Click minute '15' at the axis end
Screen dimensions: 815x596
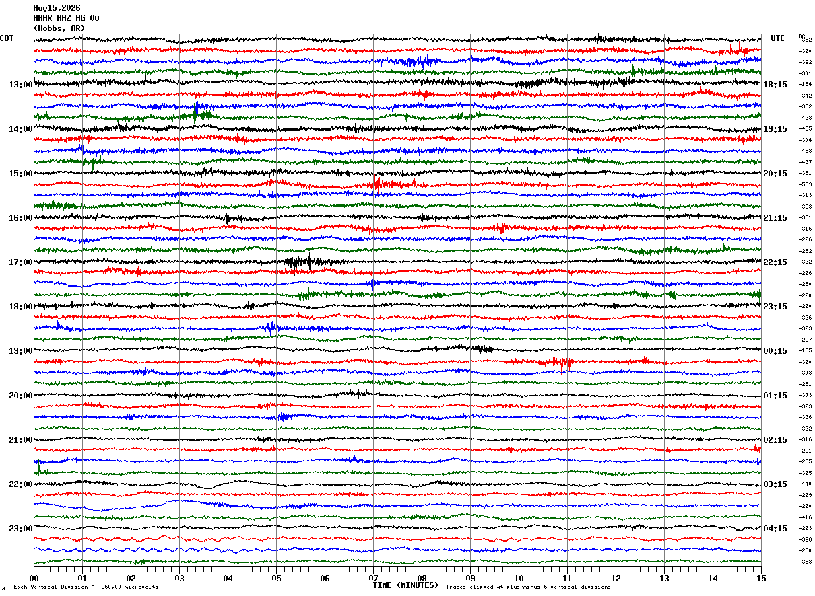(761, 578)
